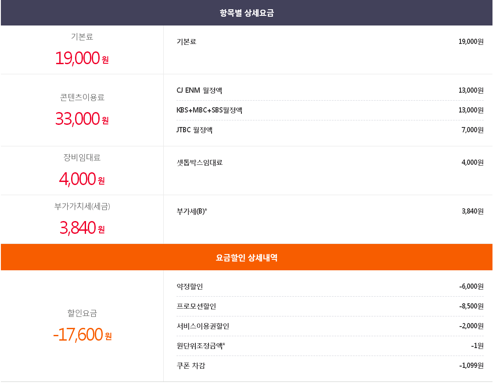This screenshot has width=496, height=385.
Task: Select the JTBC 월정액 row label
Action: (194, 130)
